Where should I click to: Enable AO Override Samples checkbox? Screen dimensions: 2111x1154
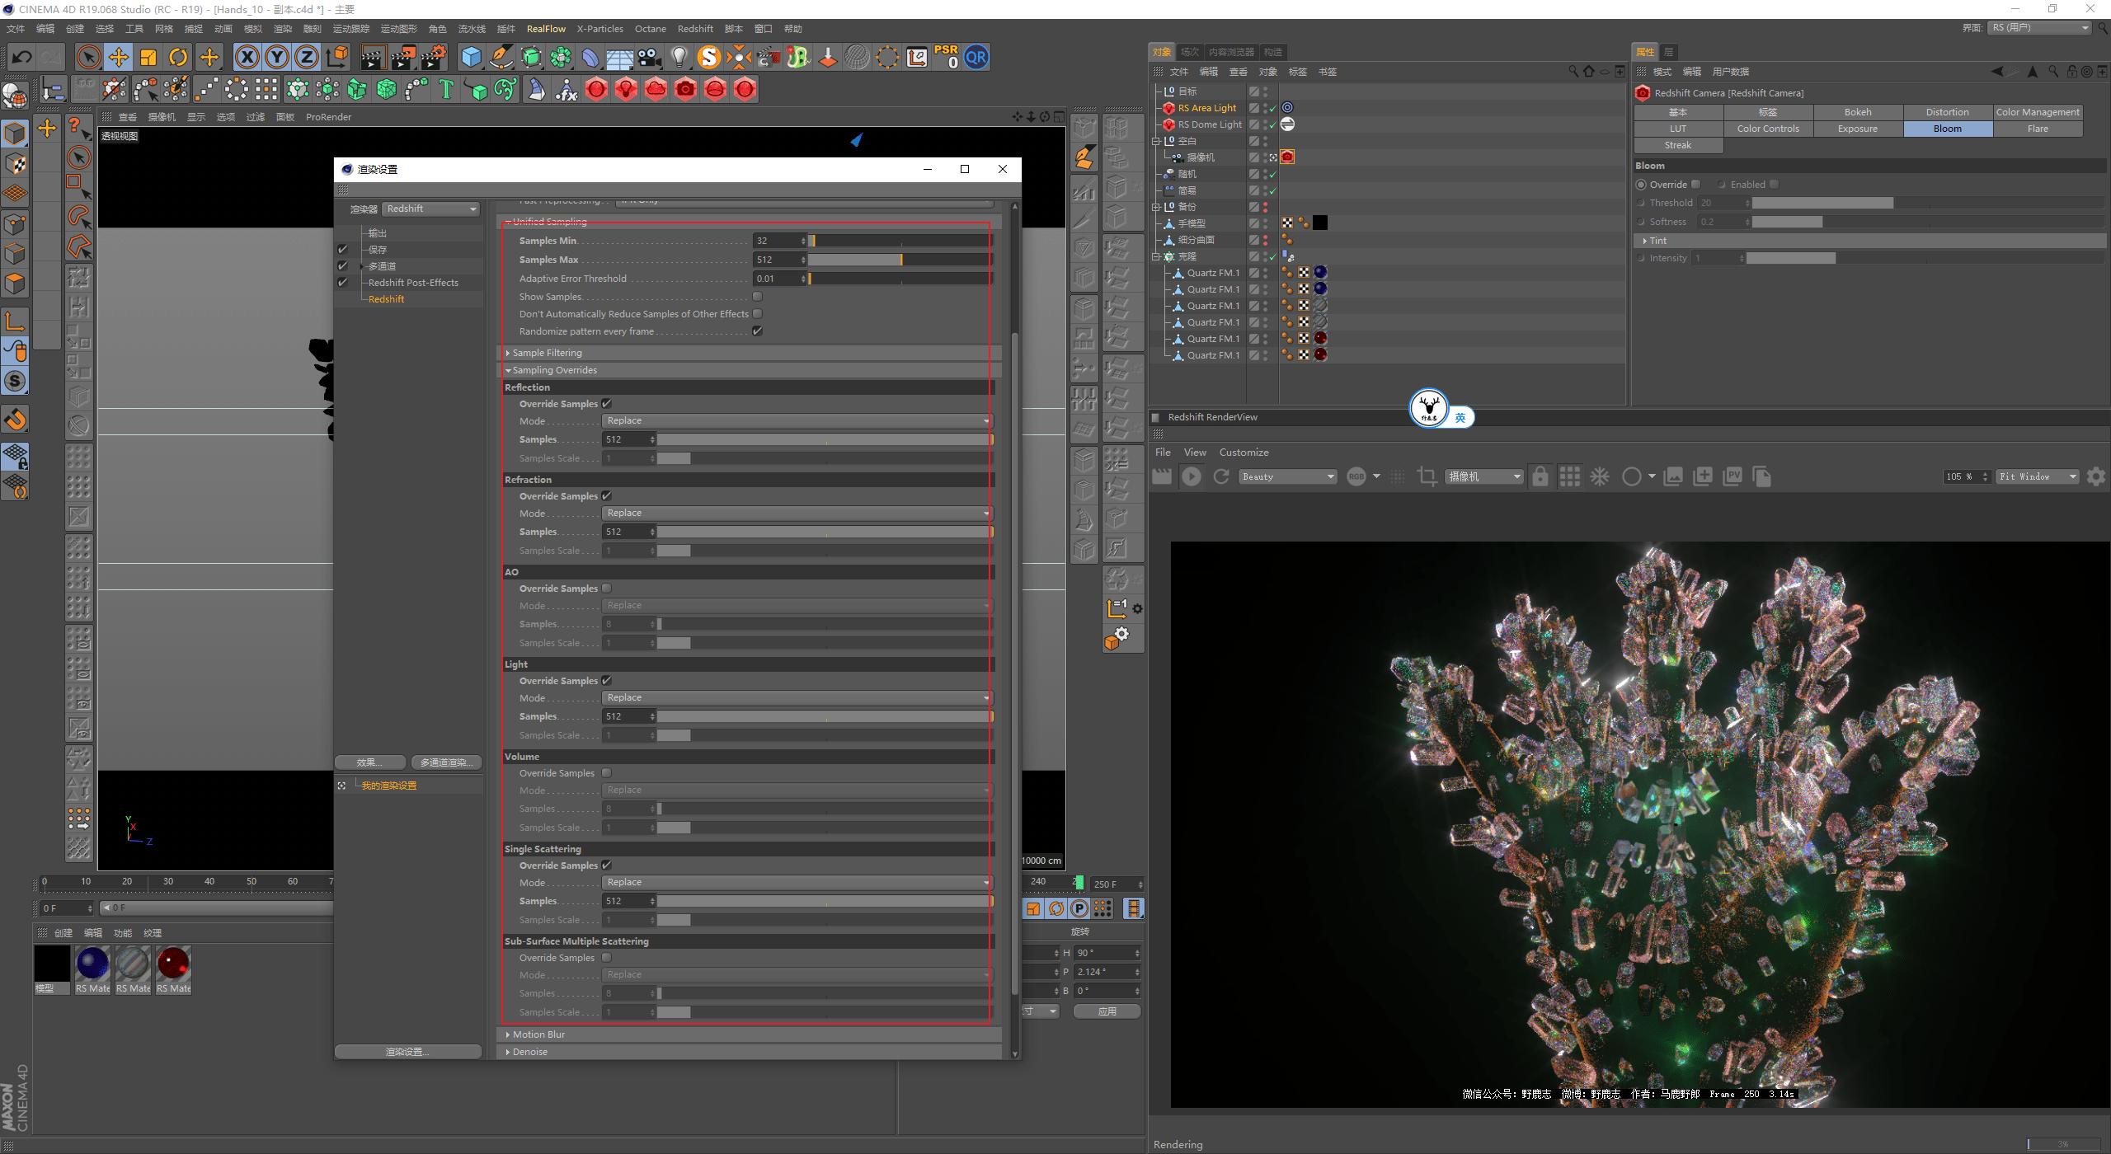click(607, 589)
